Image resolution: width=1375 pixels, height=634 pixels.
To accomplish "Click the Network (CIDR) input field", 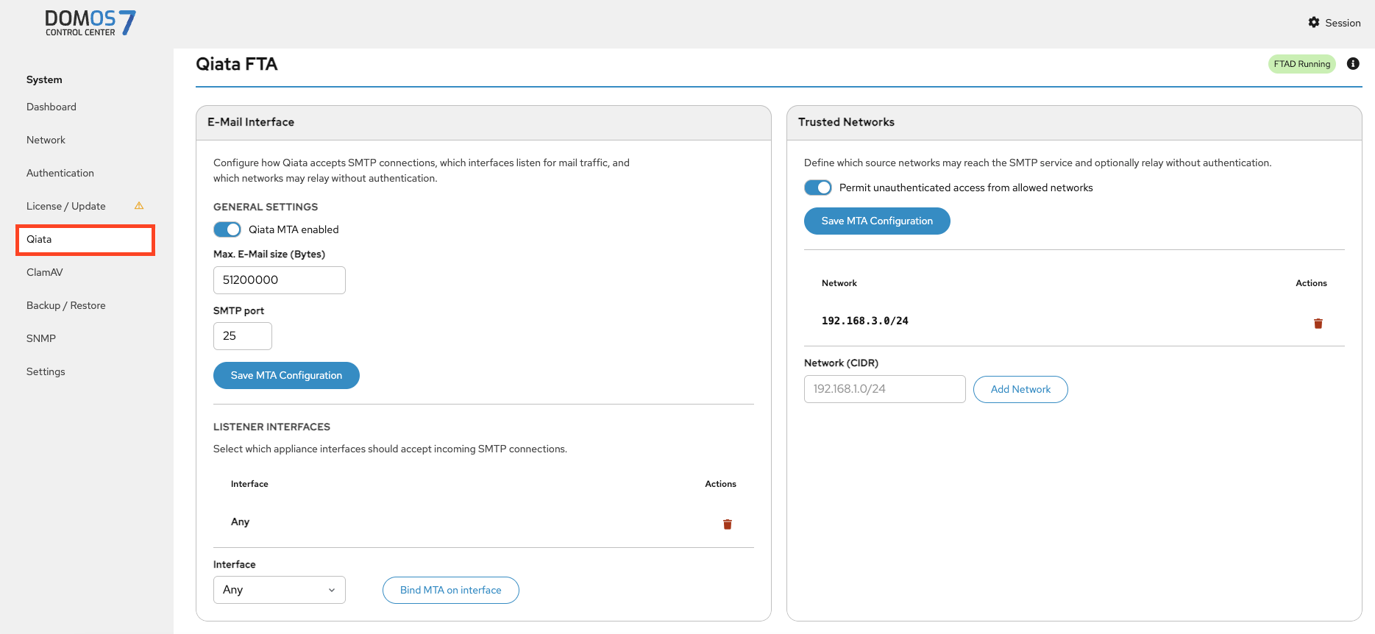I will 885,389.
